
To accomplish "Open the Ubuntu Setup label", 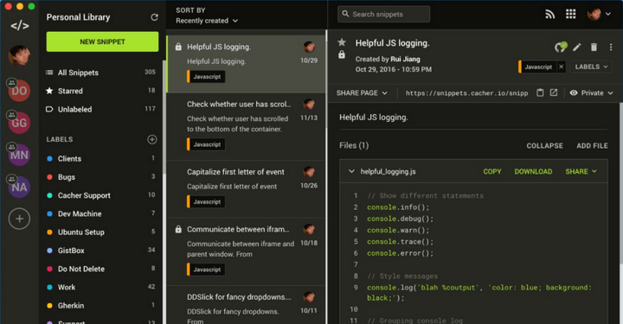I will pos(101,232).
